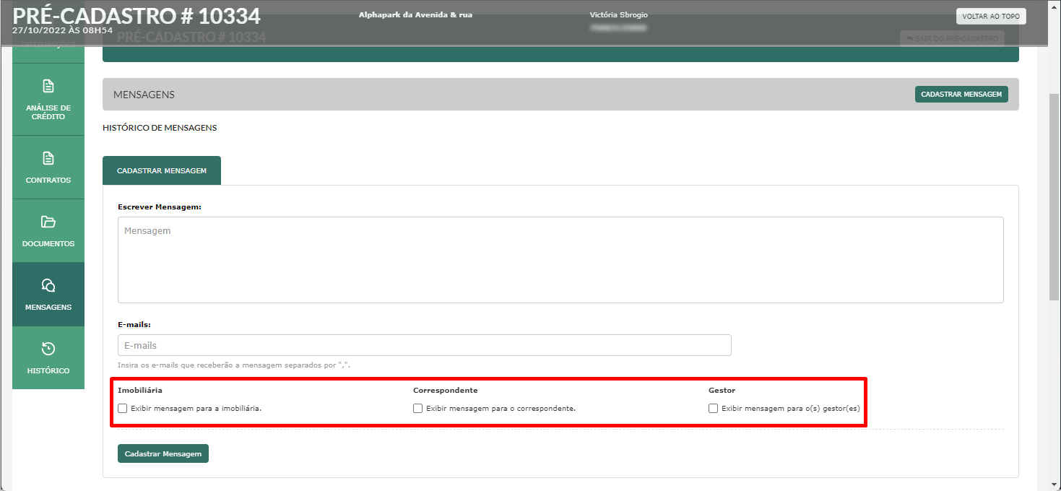Click the Gestor label
Screen dimensions: 1061x491
722,391
